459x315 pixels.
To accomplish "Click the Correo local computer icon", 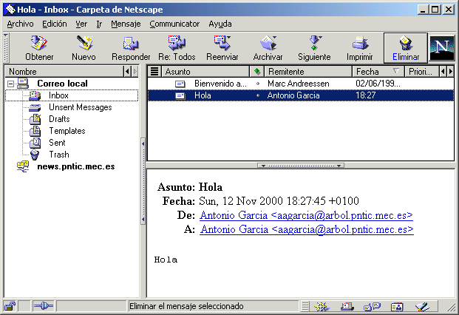I will click(23, 84).
